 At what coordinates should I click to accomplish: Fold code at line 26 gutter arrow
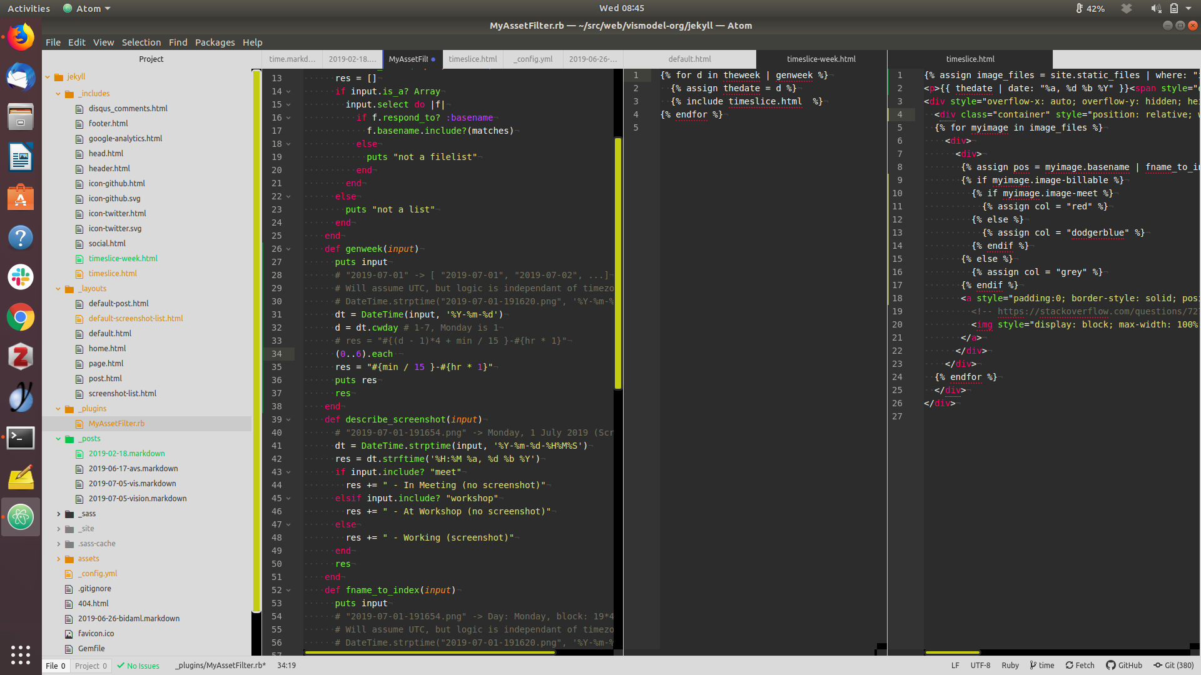coord(288,249)
